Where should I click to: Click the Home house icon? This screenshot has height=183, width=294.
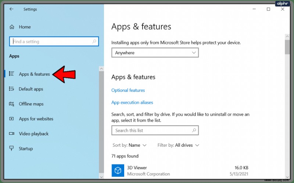(x=12, y=27)
